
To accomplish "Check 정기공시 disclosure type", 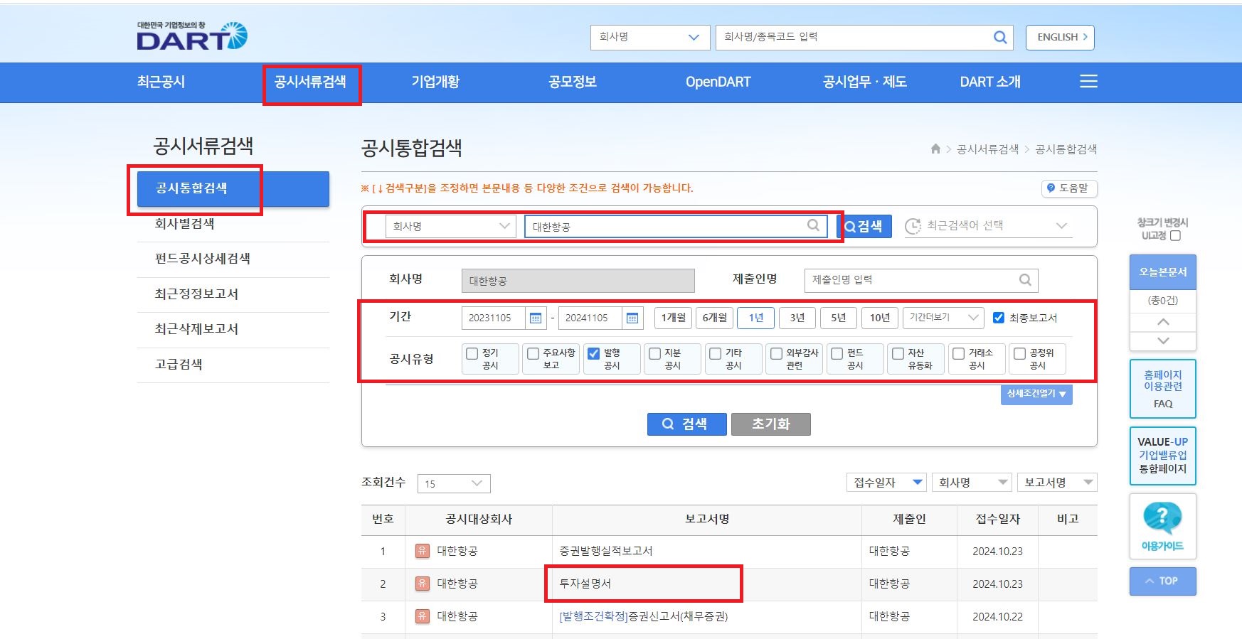I will click(x=472, y=353).
